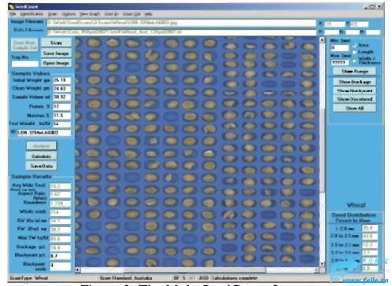Select the Length radio option
This screenshot has height=286, width=392.
pyautogui.click(x=354, y=52)
